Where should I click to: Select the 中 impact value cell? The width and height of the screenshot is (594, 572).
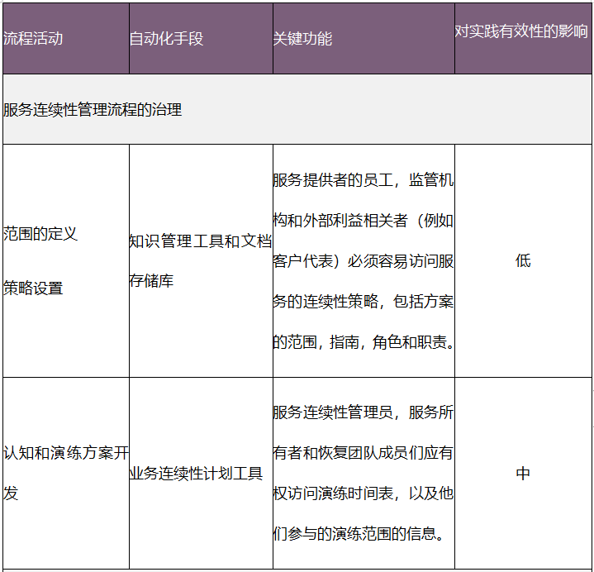coord(523,474)
